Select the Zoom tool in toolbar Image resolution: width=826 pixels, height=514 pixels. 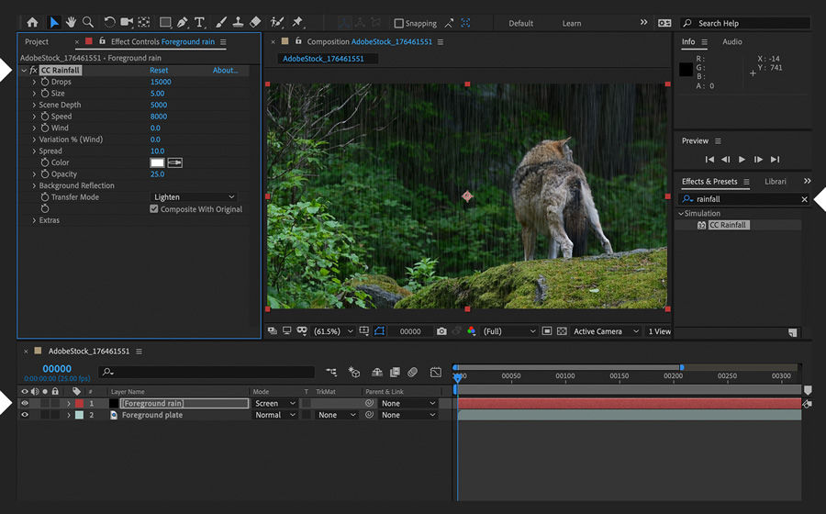[x=88, y=22]
